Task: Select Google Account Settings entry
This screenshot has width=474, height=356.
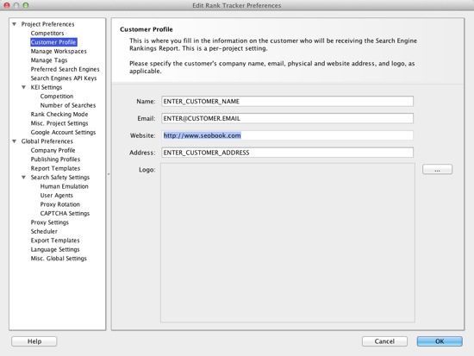Action: (63, 132)
